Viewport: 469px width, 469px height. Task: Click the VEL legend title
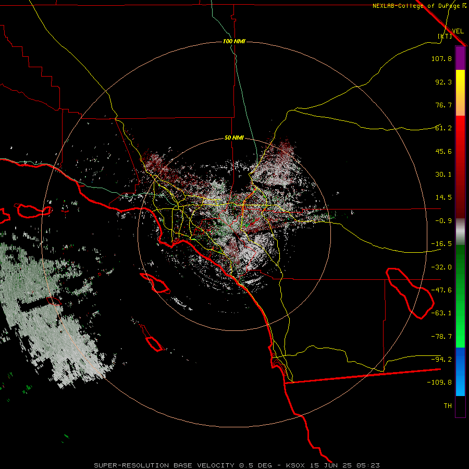(x=458, y=31)
